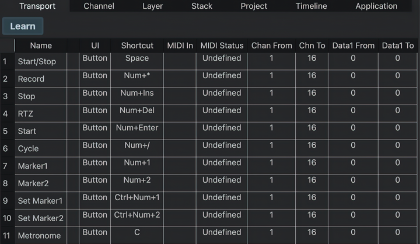
Task: Open the Timeline tab
Action: 311,6
